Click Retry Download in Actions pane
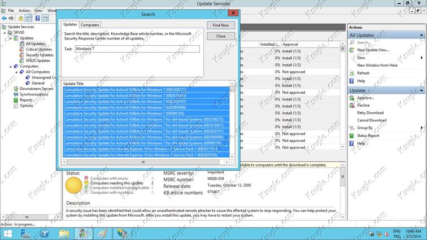Image resolution: width=427 pixels, height=240 pixels. [x=370, y=113]
